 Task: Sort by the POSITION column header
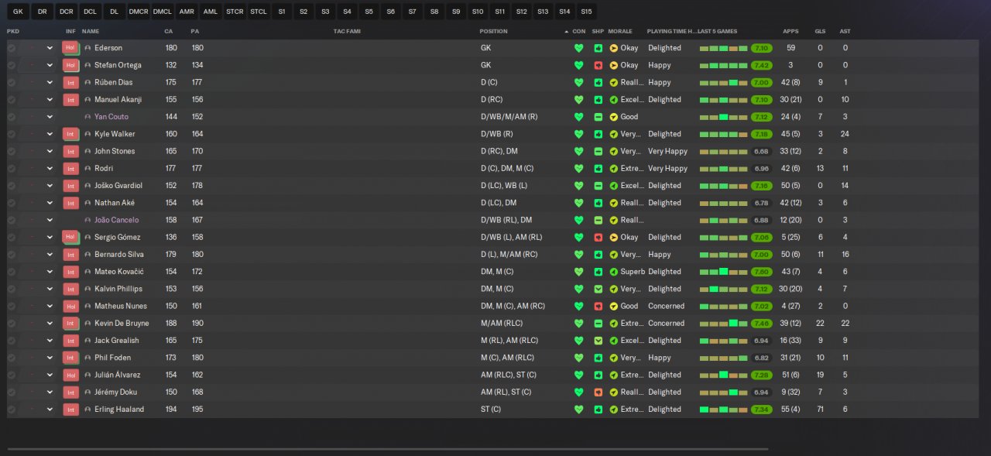coord(494,31)
